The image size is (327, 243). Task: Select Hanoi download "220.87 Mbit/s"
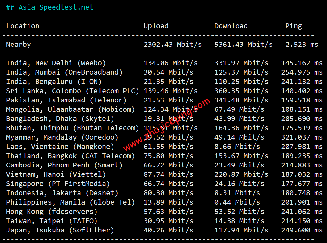pyautogui.click(x=241, y=174)
